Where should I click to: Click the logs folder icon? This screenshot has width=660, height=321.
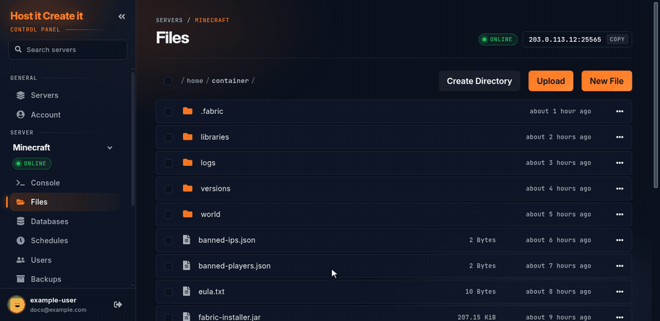tap(188, 162)
